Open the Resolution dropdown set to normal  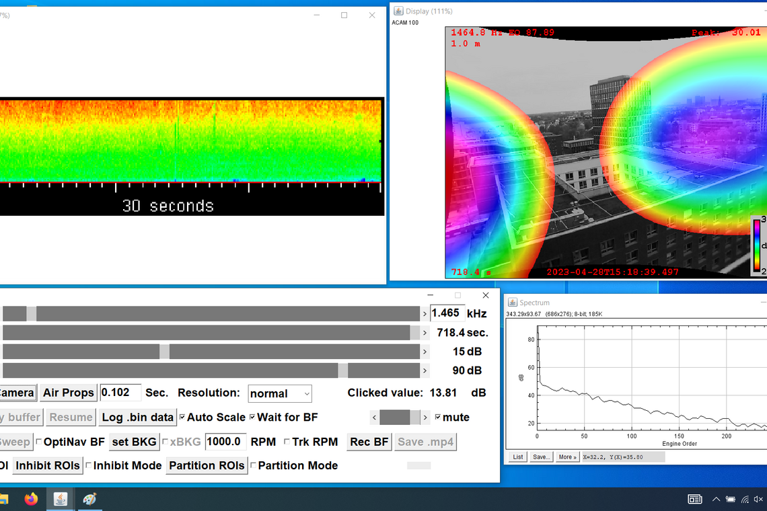(x=280, y=393)
